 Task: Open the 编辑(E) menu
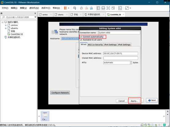[14, 8]
